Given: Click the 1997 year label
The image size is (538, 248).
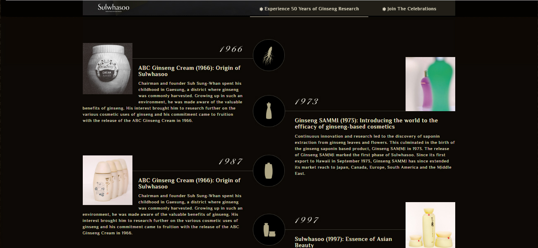Looking at the screenshot, I should coord(307,220).
